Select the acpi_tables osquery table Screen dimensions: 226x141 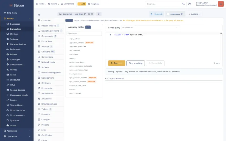coord(75,39)
